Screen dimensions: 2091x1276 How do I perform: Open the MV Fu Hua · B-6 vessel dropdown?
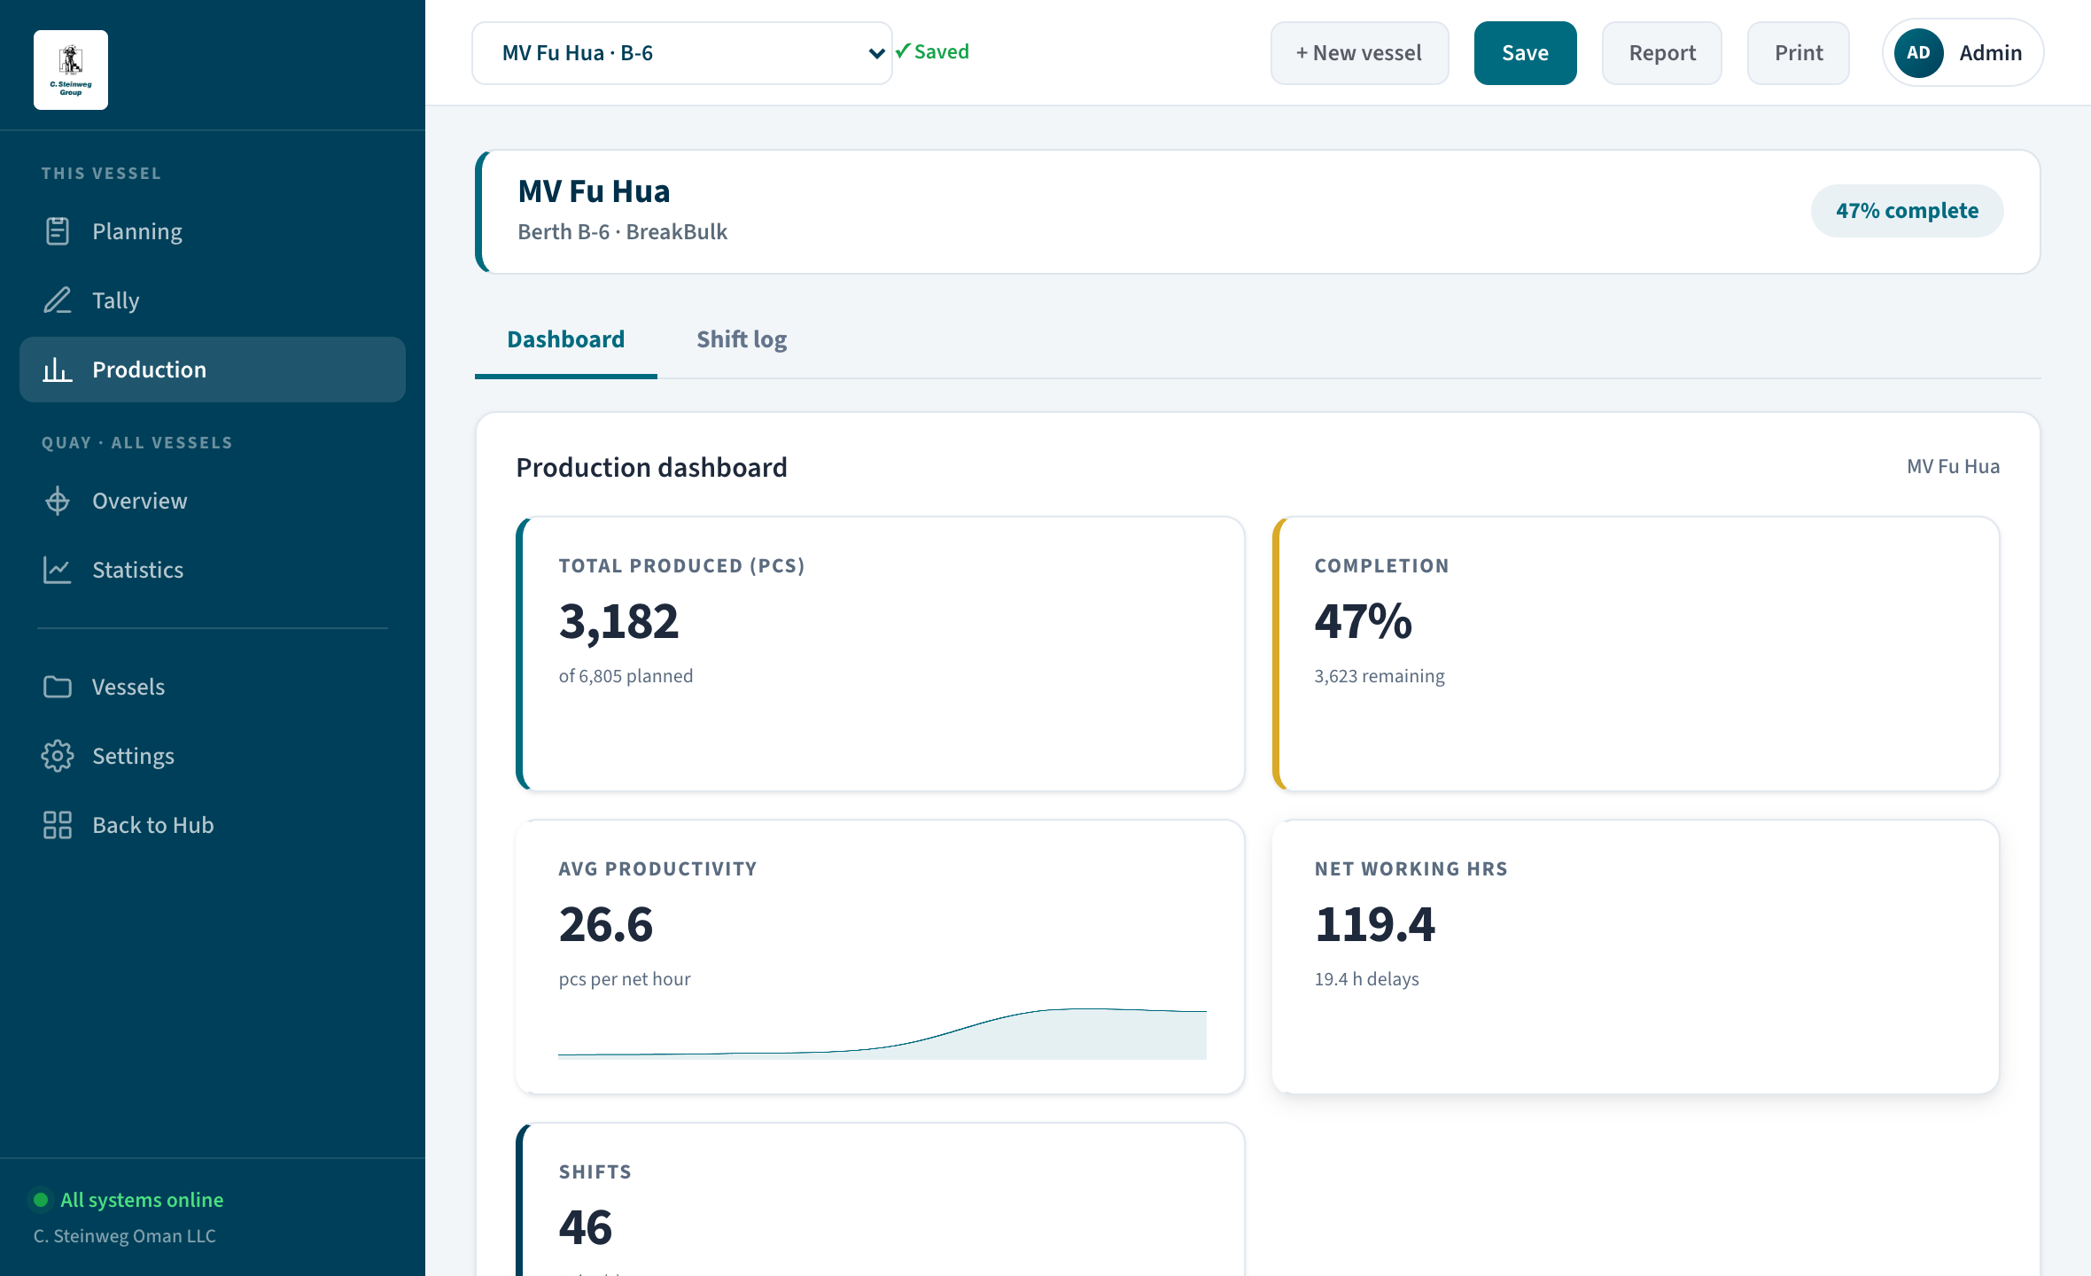click(682, 53)
